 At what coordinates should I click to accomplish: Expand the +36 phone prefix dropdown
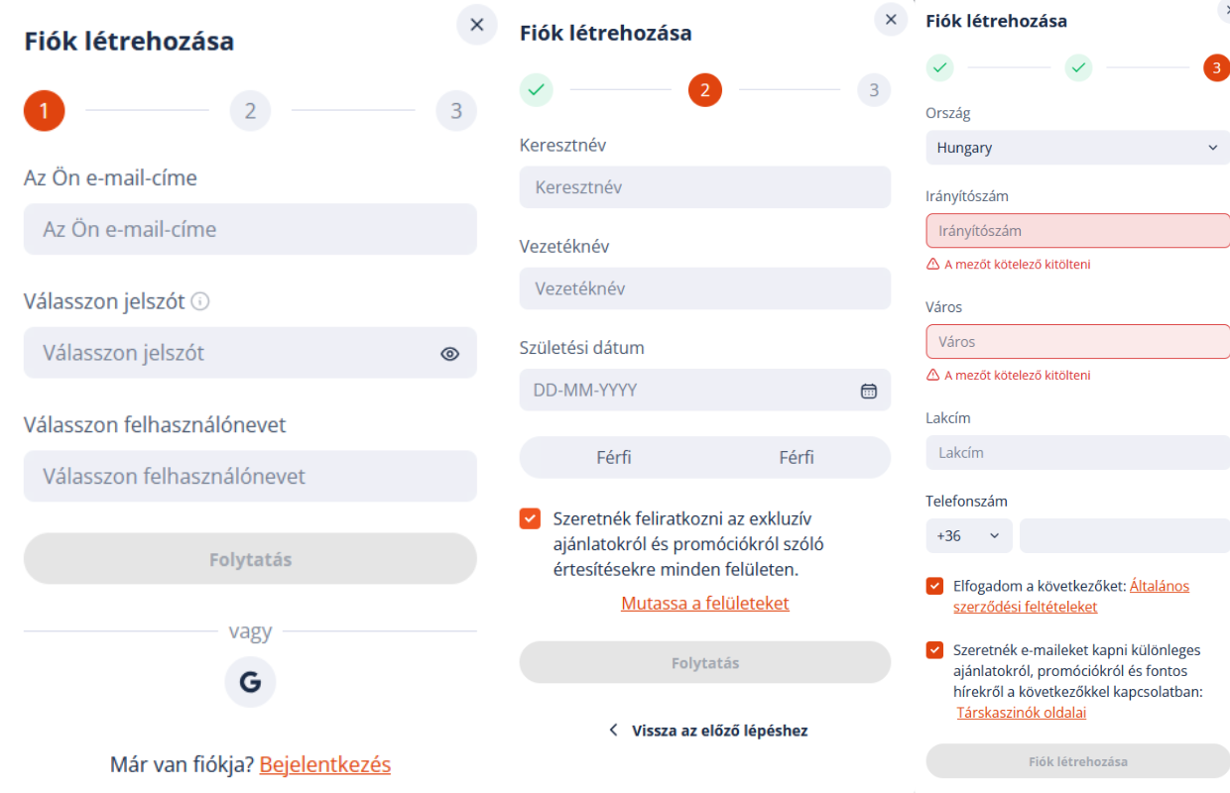point(969,535)
